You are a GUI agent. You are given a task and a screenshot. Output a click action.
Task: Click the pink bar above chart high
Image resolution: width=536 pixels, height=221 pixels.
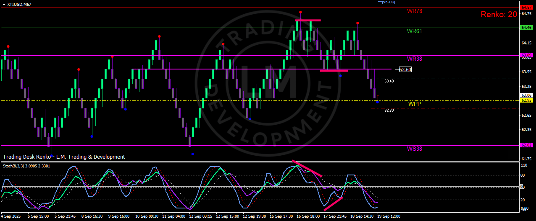tap(307, 20)
